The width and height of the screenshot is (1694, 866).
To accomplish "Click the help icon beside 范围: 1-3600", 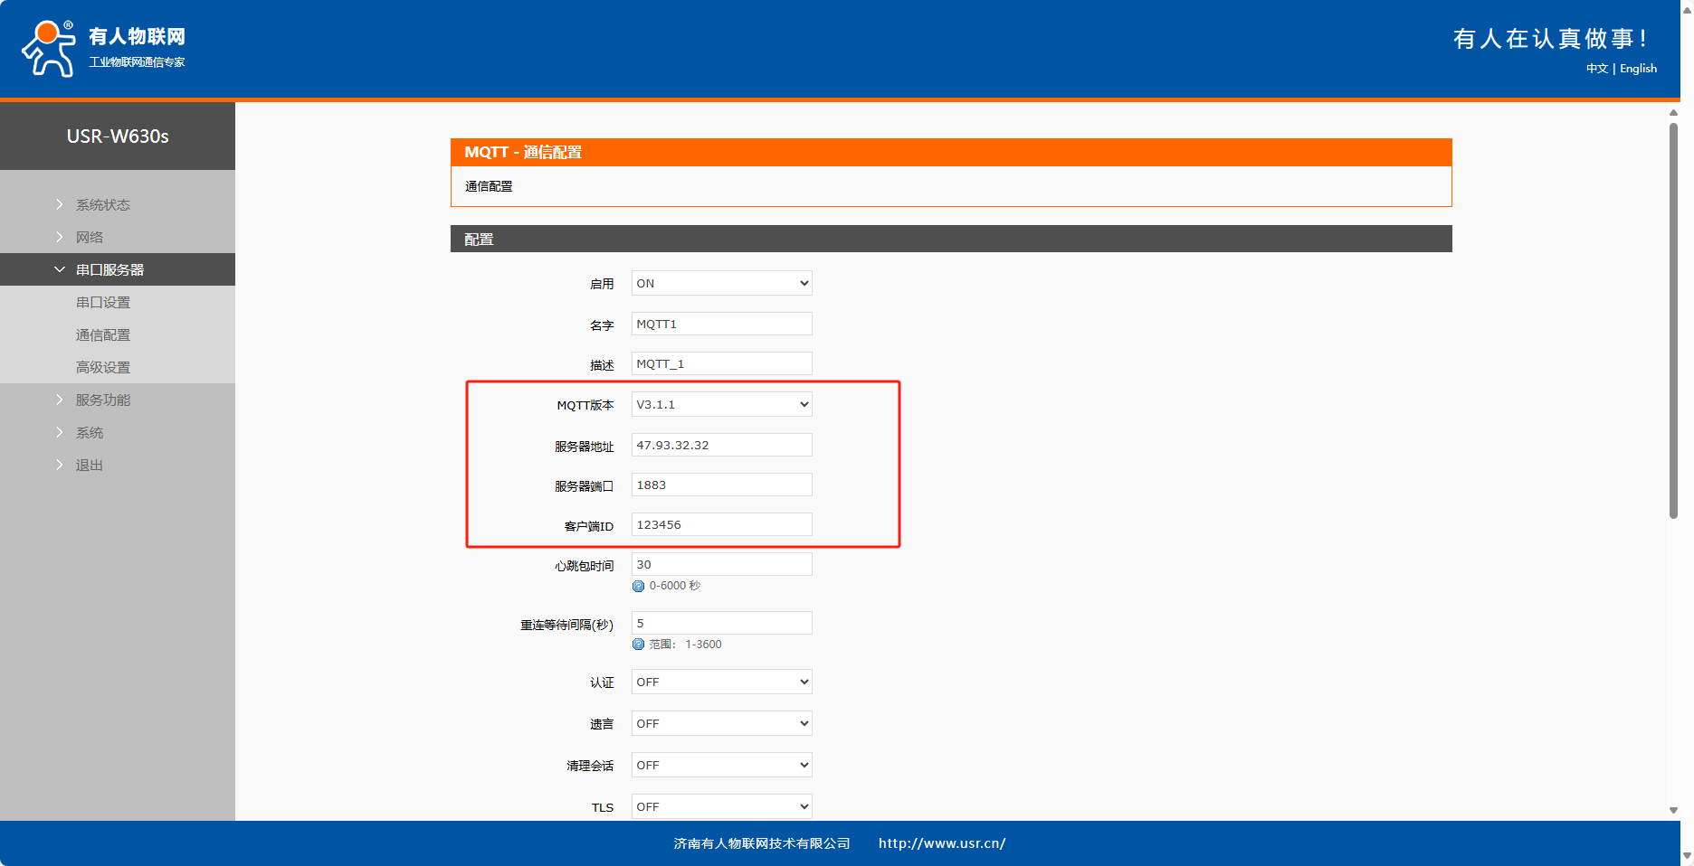I will point(639,645).
